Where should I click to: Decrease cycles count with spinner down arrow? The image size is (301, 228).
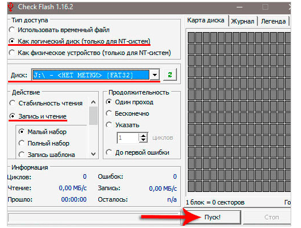pyautogui.click(x=143, y=140)
